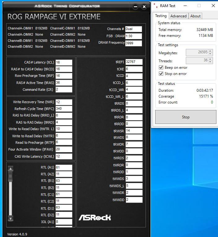
Task: Click the RAS to RAS Delay (tRRD) field
Action: [x=64, y=122]
